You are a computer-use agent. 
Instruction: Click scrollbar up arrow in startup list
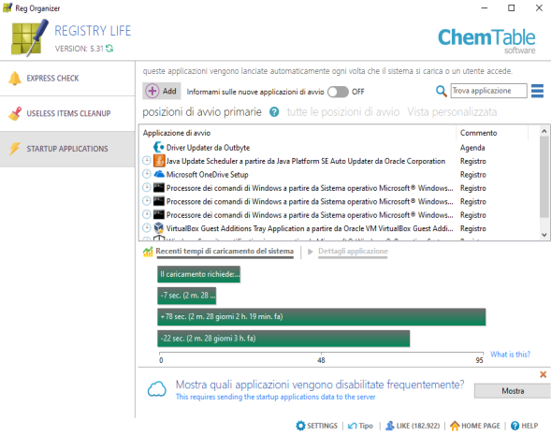tap(544, 131)
